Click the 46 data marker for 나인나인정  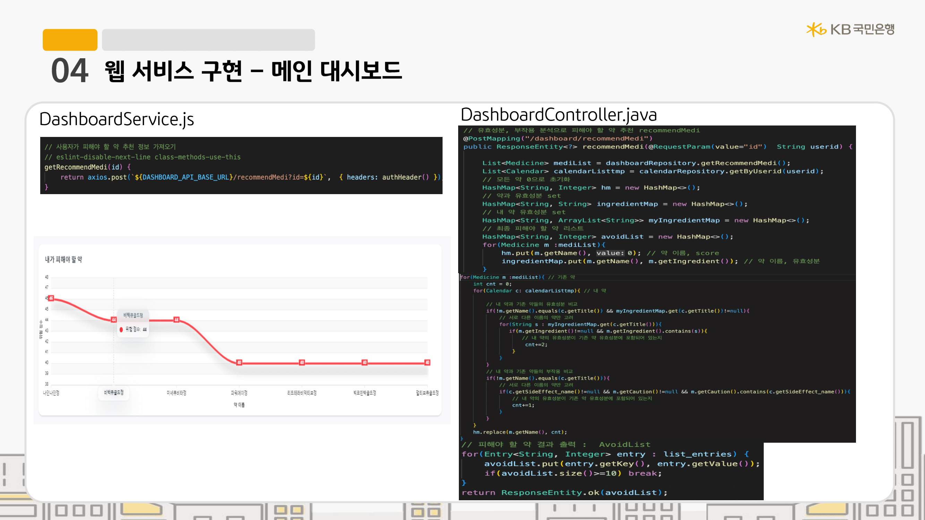(51, 298)
